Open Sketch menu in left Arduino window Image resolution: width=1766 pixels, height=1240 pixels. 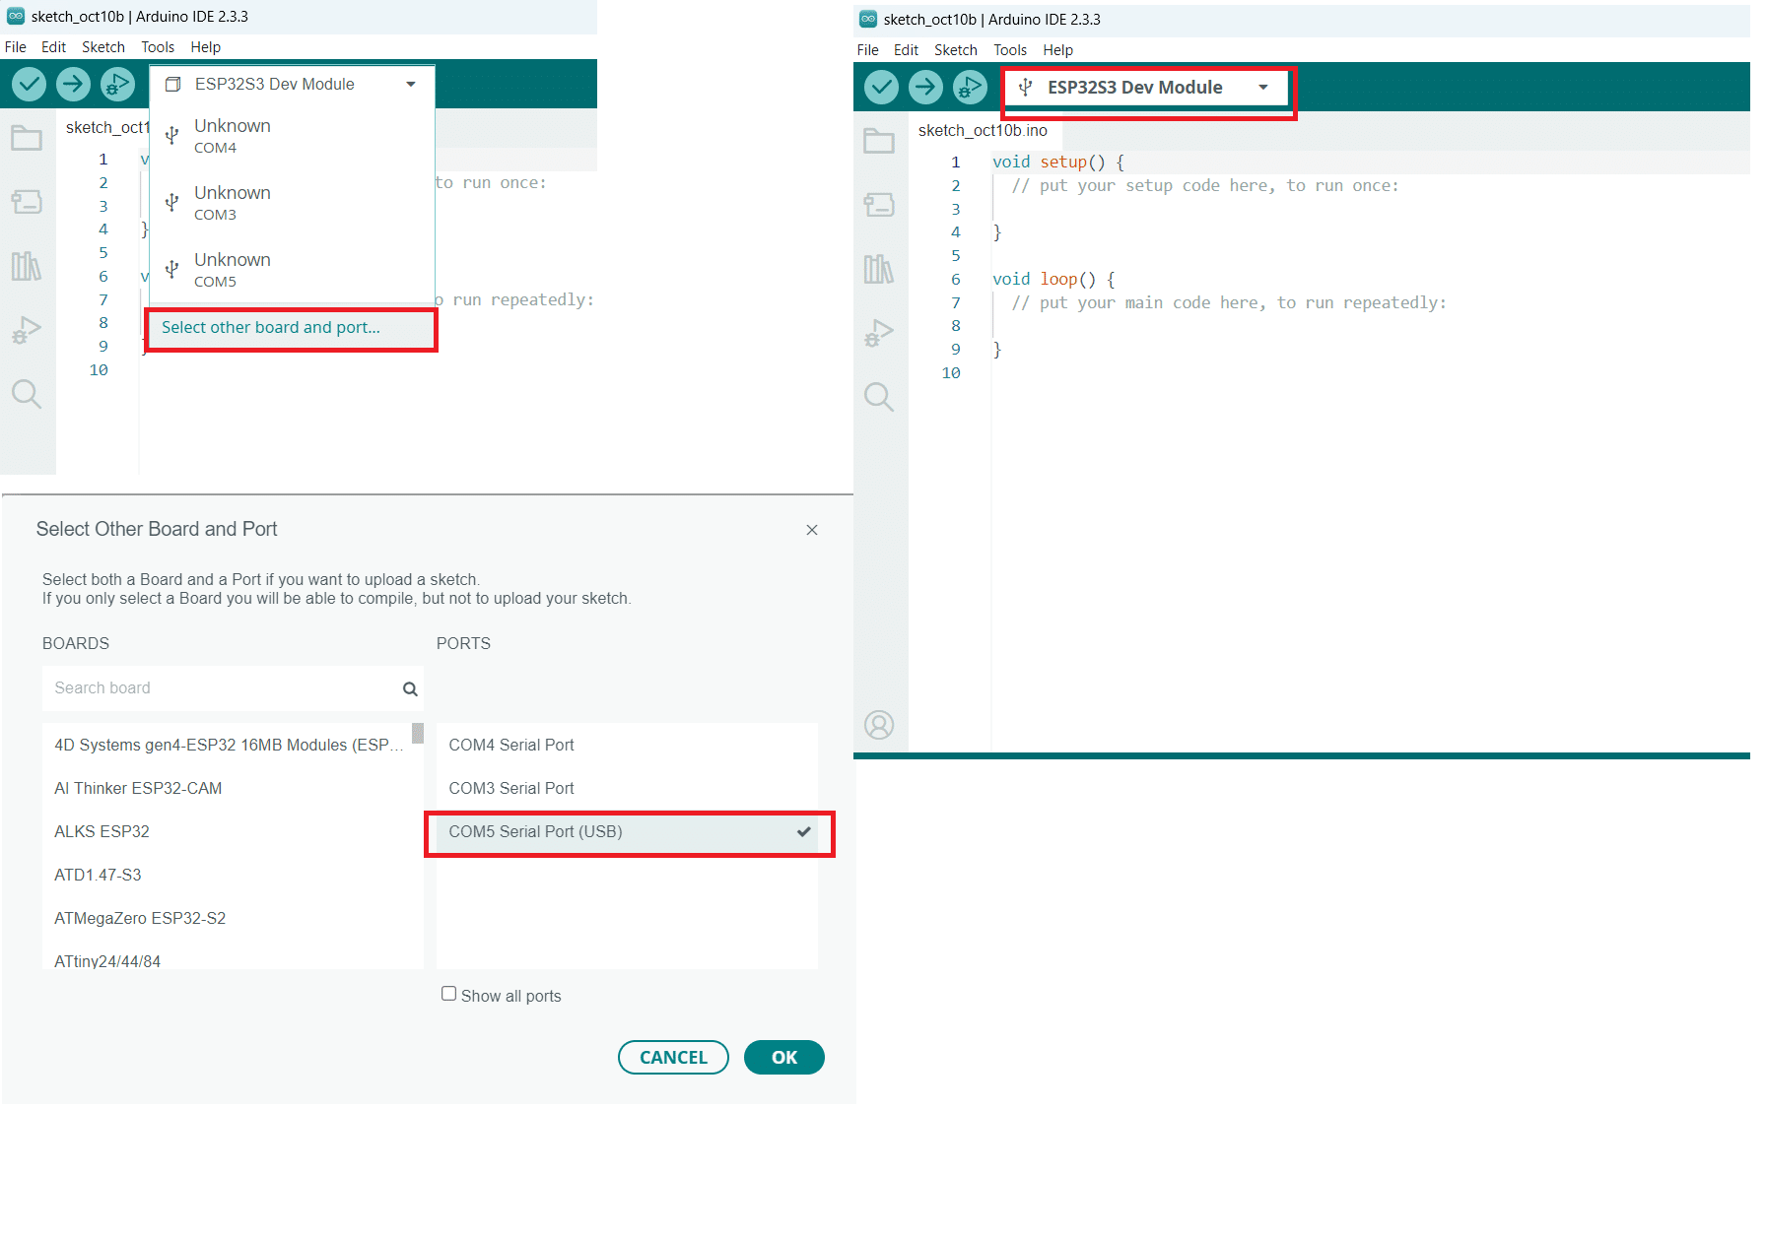[103, 47]
